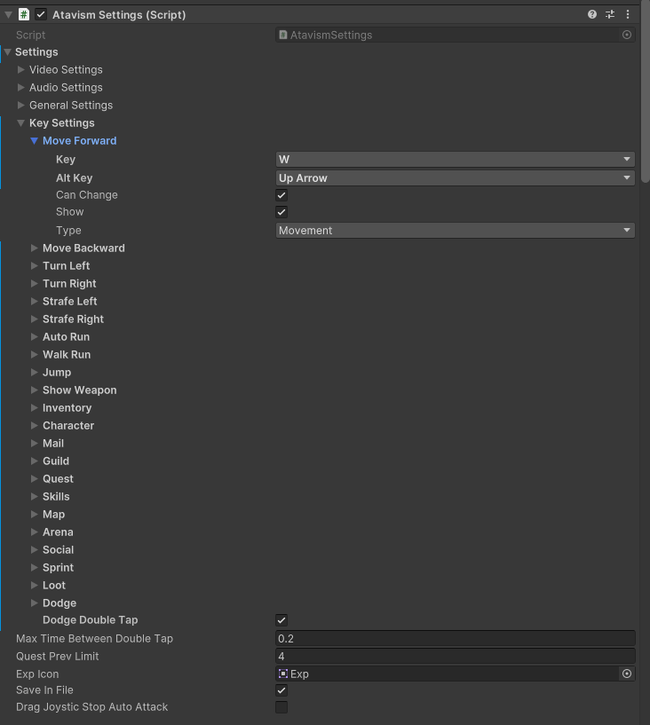This screenshot has height=725, width=650.
Task: Open the component three-dot context menu
Action: [x=628, y=15]
